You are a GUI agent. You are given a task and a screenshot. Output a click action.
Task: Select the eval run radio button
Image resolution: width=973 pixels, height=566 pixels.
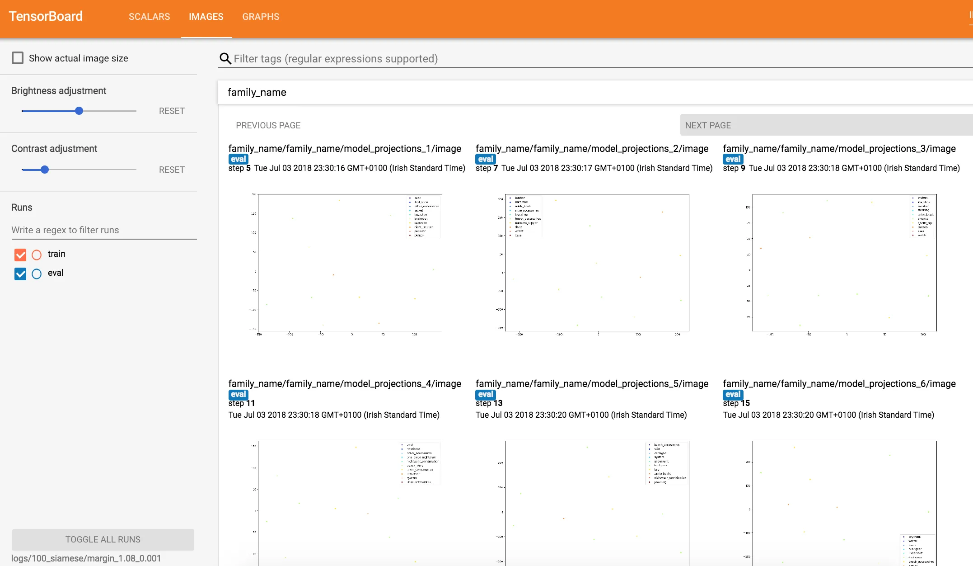coord(37,274)
